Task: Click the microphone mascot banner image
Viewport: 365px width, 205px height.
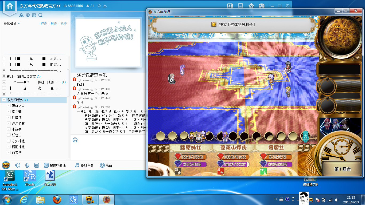Action: click(x=108, y=42)
